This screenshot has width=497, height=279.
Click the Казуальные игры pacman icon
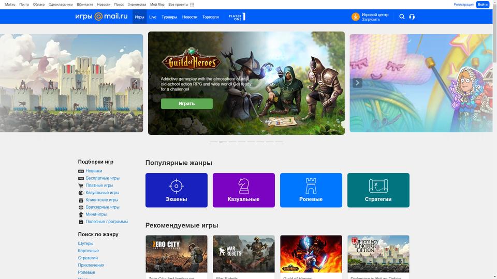(x=81, y=193)
